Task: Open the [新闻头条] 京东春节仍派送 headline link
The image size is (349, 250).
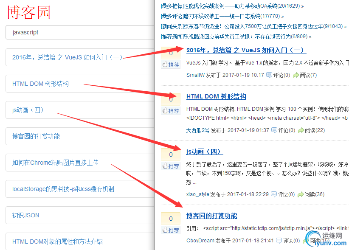Action: tap(253, 26)
